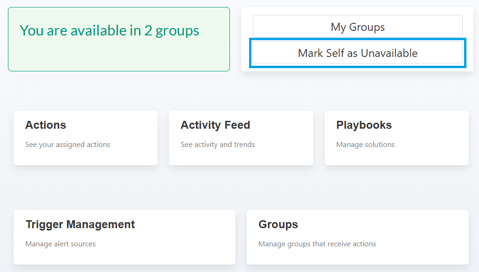
Task: Click the Playbooks heading
Action: click(x=364, y=125)
